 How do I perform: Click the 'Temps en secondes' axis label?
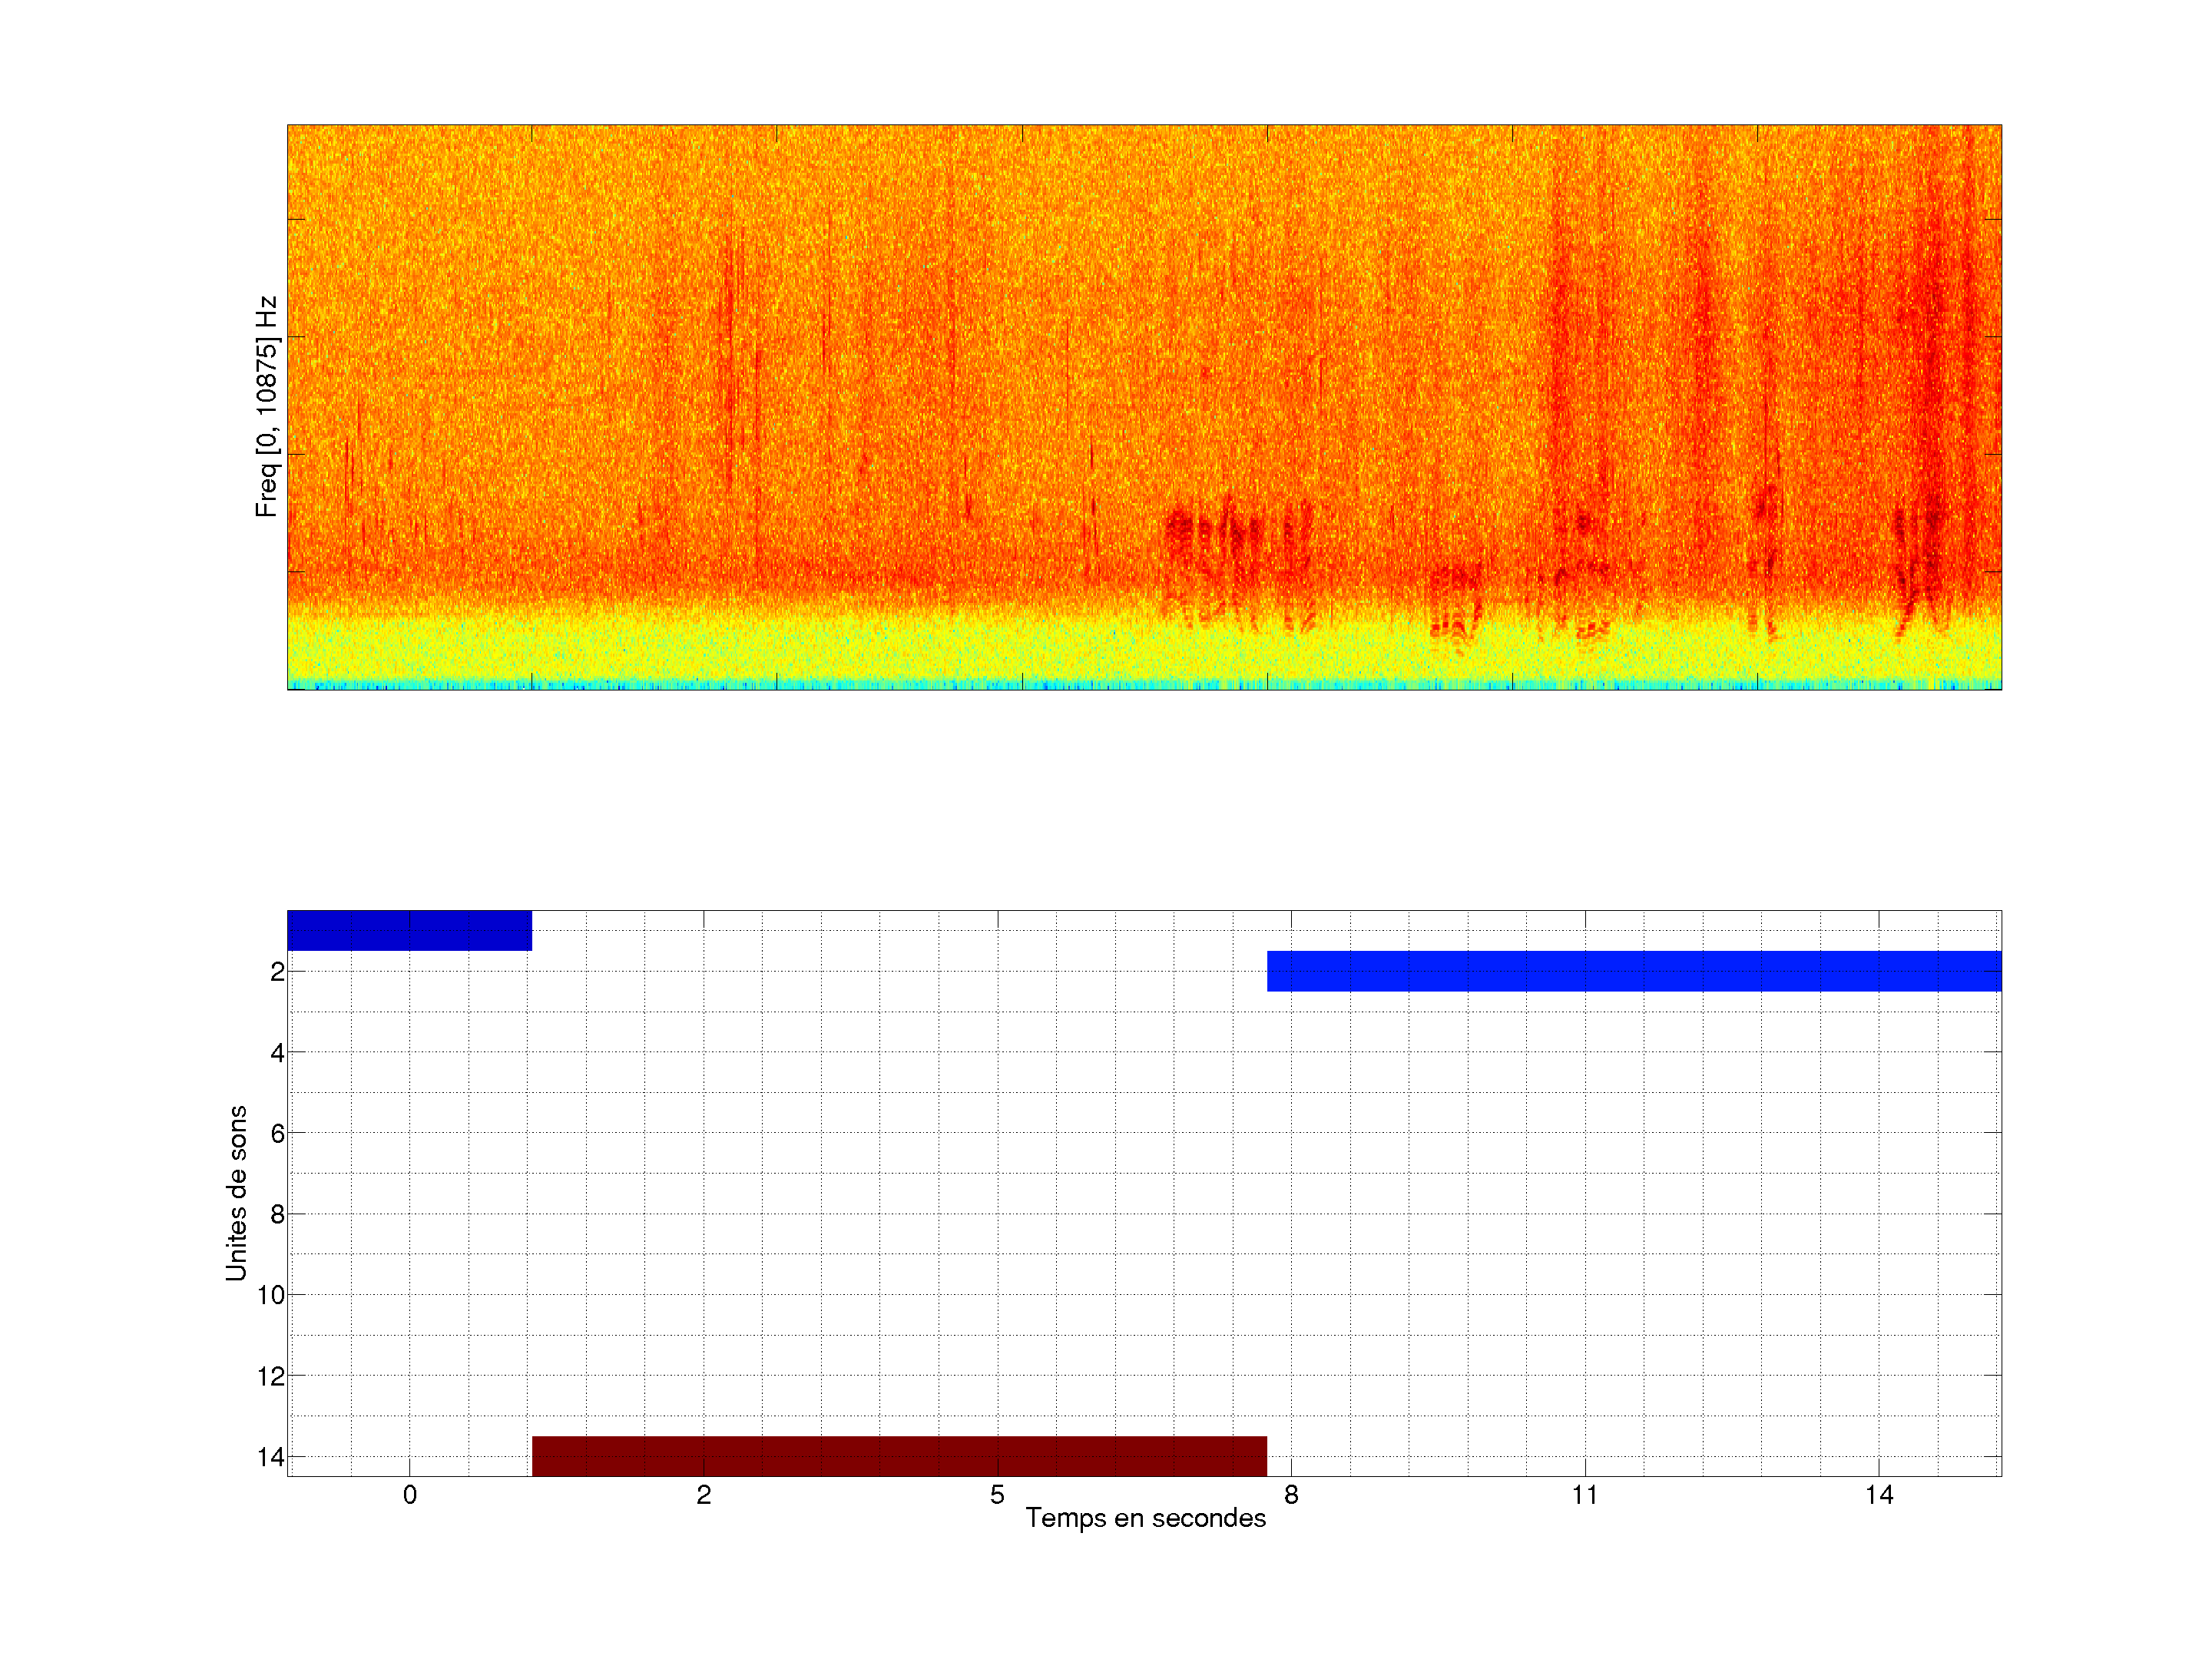(x=1145, y=1518)
